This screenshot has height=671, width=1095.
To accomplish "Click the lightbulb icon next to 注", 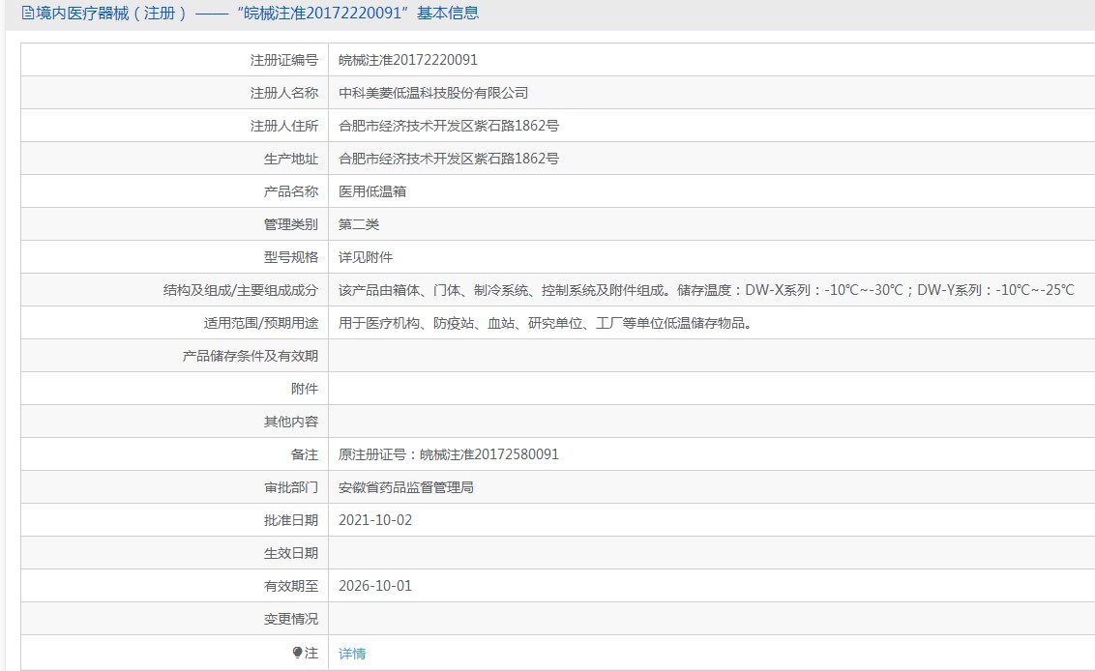I will click(x=298, y=653).
